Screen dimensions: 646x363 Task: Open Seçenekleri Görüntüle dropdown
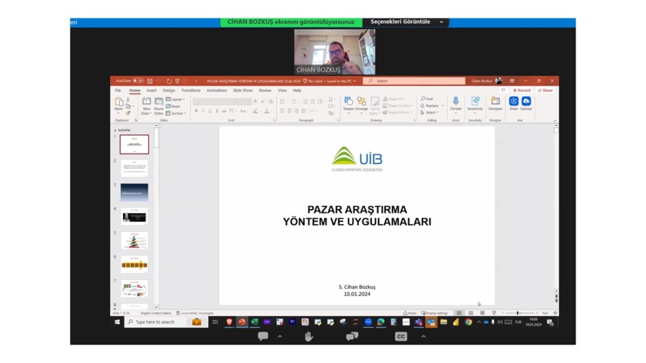click(x=406, y=22)
